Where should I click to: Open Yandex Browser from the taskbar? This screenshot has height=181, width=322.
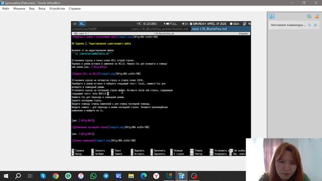coord(156,176)
